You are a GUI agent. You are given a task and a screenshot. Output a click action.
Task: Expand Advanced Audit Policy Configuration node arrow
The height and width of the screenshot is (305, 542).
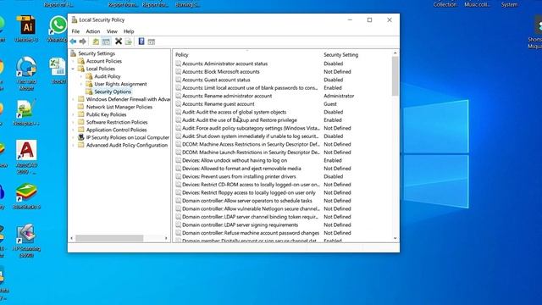pos(73,145)
